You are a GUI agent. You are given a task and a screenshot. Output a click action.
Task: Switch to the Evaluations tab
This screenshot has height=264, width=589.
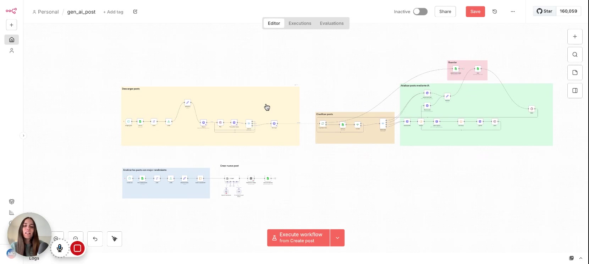(331, 23)
